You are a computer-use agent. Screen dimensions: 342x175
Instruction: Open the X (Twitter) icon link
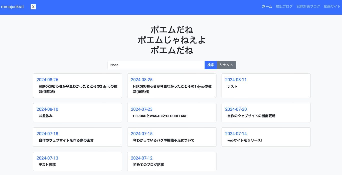pyautogui.click(x=33, y=7)
